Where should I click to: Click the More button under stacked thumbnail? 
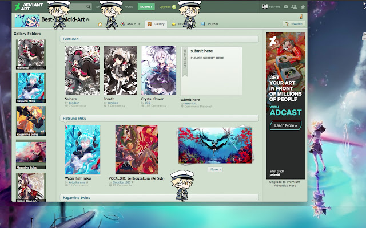[x=215, y=169]
